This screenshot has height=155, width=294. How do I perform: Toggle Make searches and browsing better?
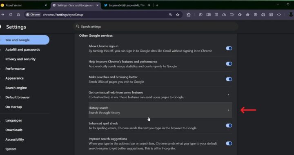click(x=229, y=79)
